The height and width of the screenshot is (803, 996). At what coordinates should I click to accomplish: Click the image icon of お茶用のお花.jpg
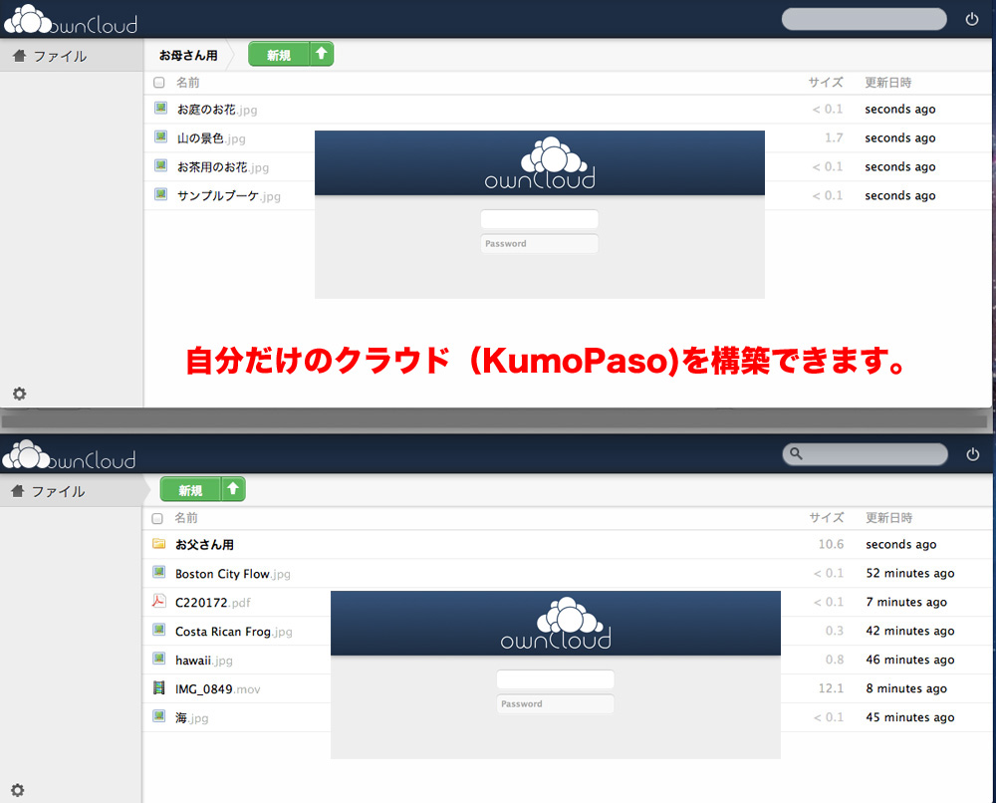pos(160,165)
